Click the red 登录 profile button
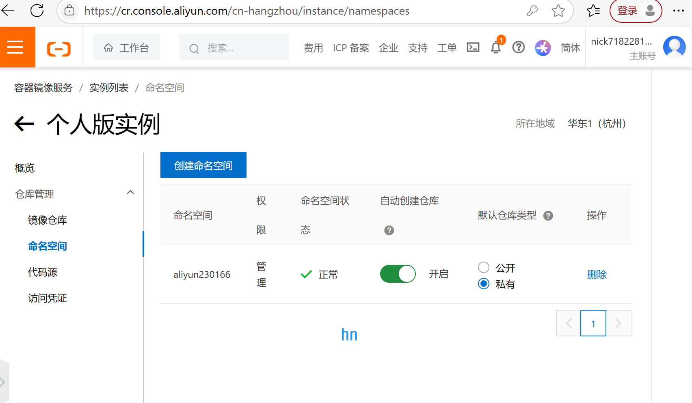The height and width of the screenshot is (403, 692). [636, 11]
